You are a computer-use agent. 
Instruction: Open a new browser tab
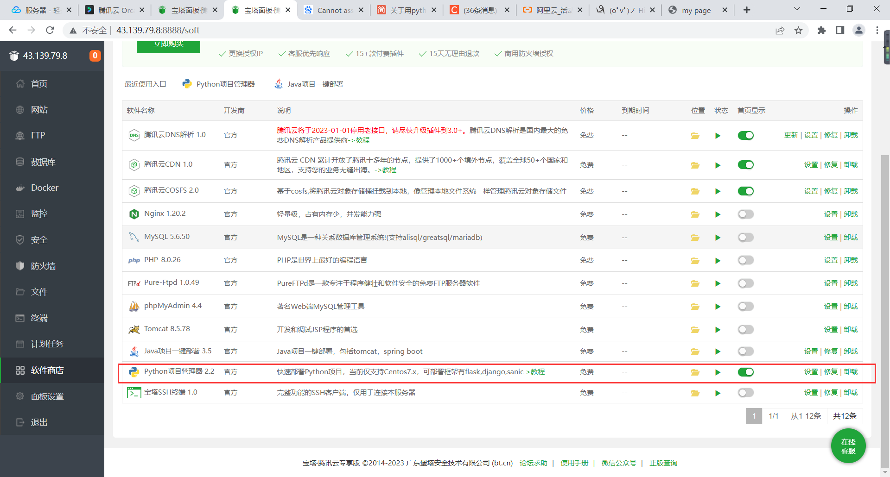point(747,10)
